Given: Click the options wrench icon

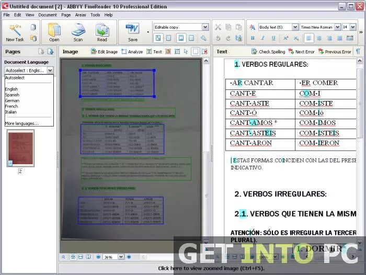Looking at the screenshot, I should (203, 38).
